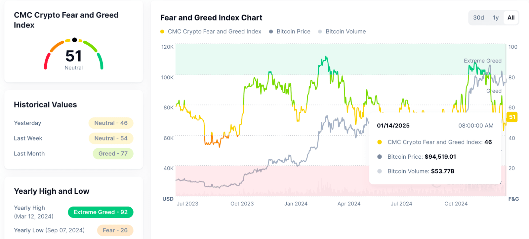Click the Greed - 77 Last Month badge
529x239 pixels.
click(113, 154)
